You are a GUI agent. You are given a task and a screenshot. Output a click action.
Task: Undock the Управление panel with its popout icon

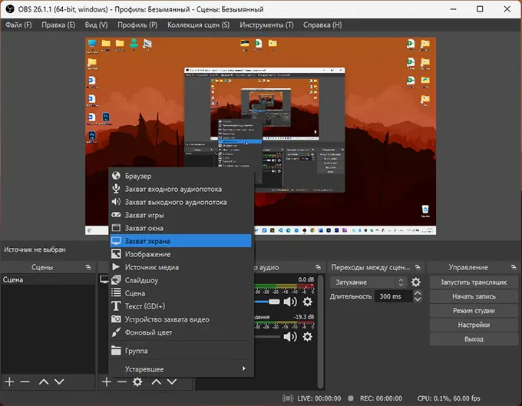(513, 267)
